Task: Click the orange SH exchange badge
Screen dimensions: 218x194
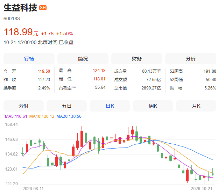Action: 43,8
